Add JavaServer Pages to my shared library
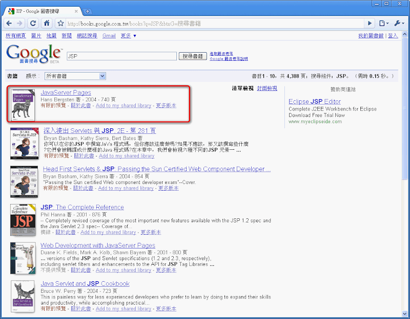Viewport: 410px width, 319px height. pyautogui.click(x=124, y=106)
